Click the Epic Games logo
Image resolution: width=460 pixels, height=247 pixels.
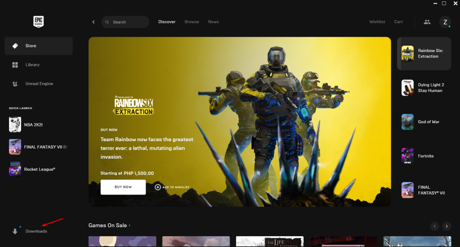pyautogui.click(x=39, y=22)
